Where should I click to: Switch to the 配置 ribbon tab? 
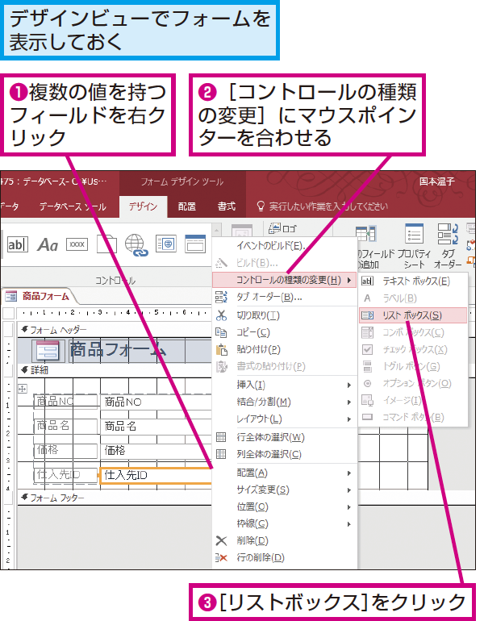click(187, 206)
